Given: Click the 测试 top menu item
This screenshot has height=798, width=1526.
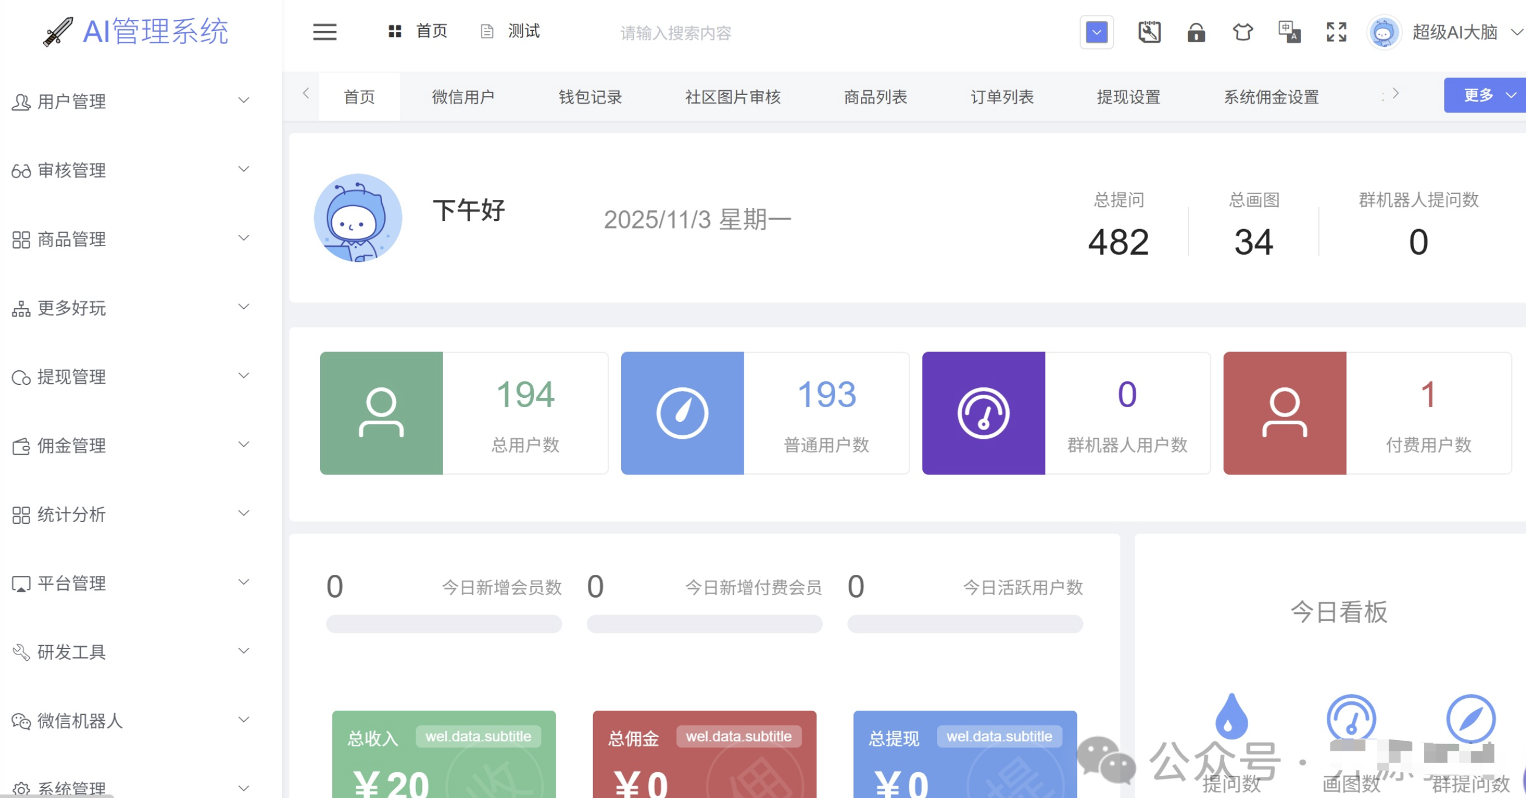Looking at the screenshot, I should pos(510,31).
